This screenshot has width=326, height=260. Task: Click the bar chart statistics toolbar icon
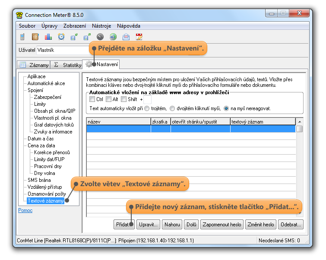(48, 37)
